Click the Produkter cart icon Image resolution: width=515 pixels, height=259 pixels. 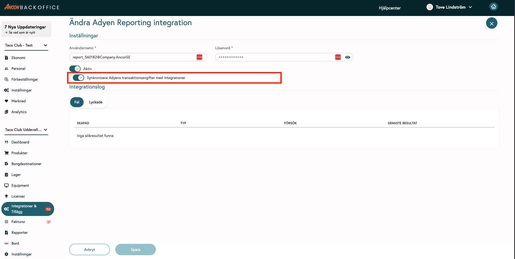[6, 153]
